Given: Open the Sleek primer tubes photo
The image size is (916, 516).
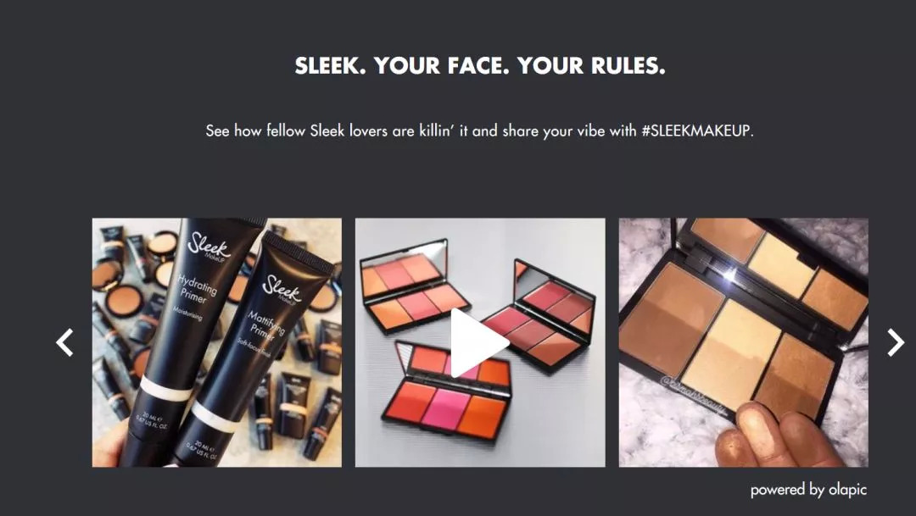Looking at the screenshot, I should (217, 342).
